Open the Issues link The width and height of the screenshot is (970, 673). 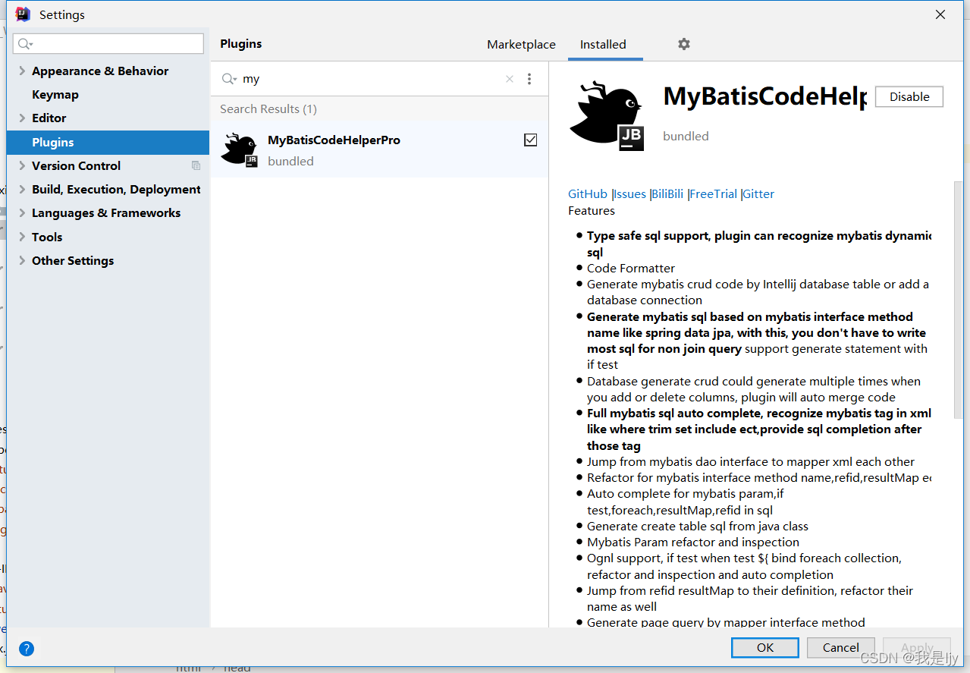630,193
